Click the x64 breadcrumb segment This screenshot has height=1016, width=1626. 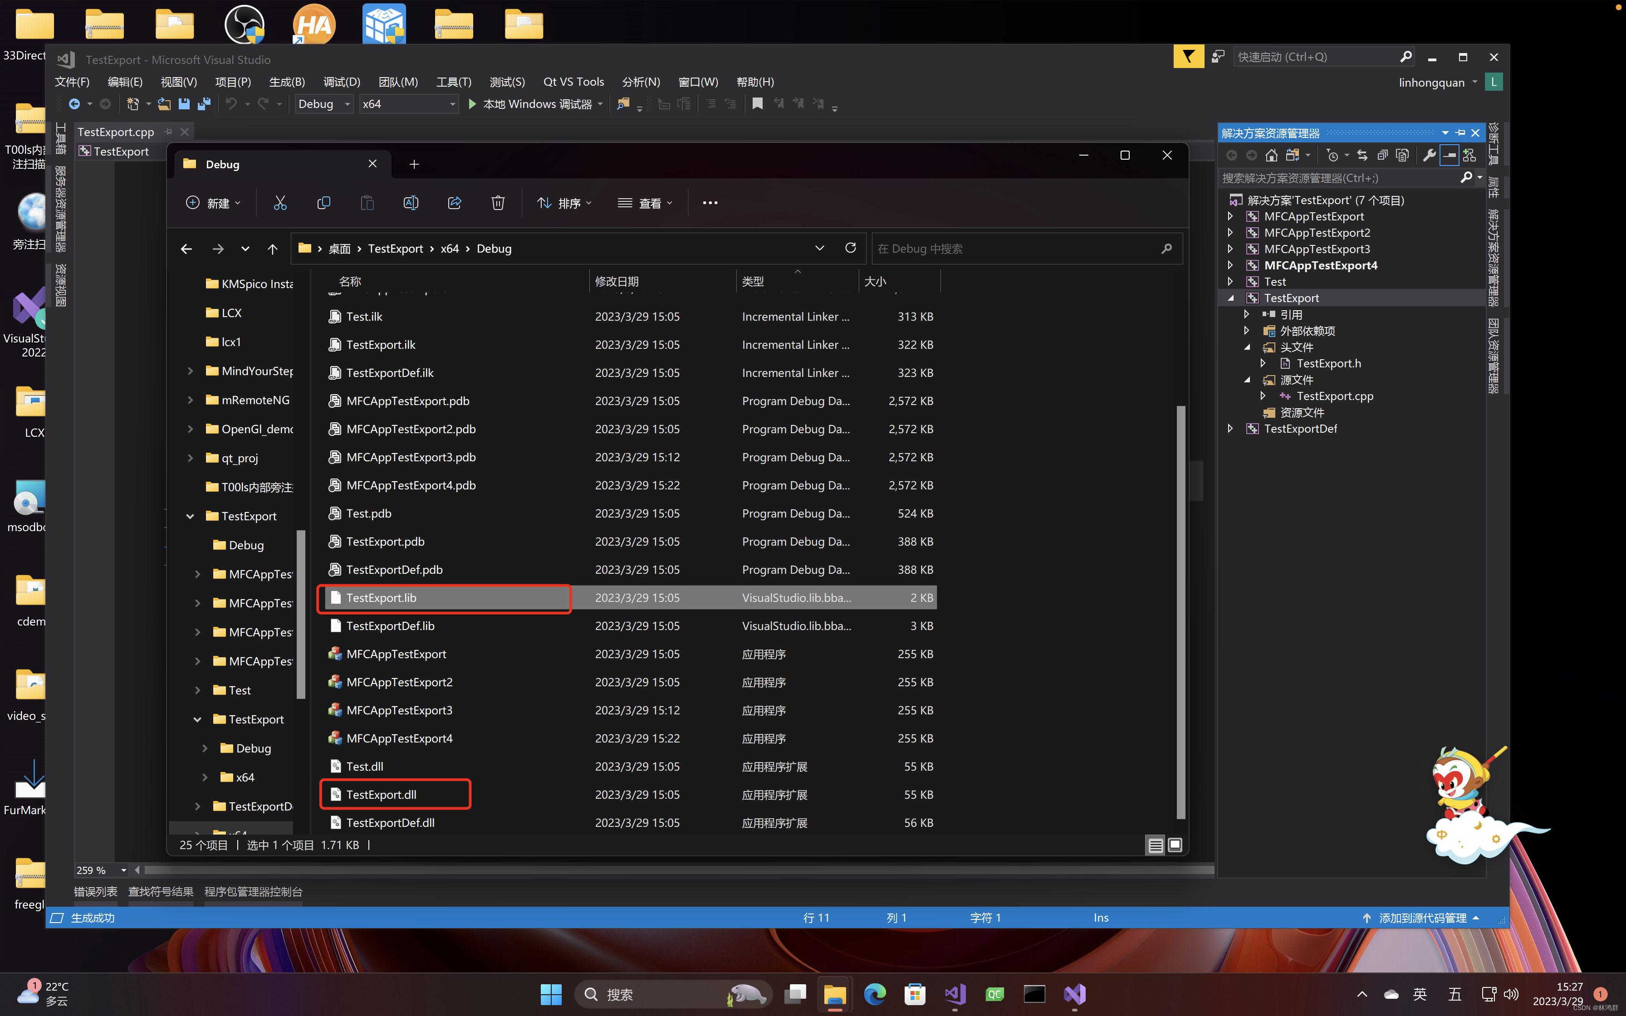point(450,249)
